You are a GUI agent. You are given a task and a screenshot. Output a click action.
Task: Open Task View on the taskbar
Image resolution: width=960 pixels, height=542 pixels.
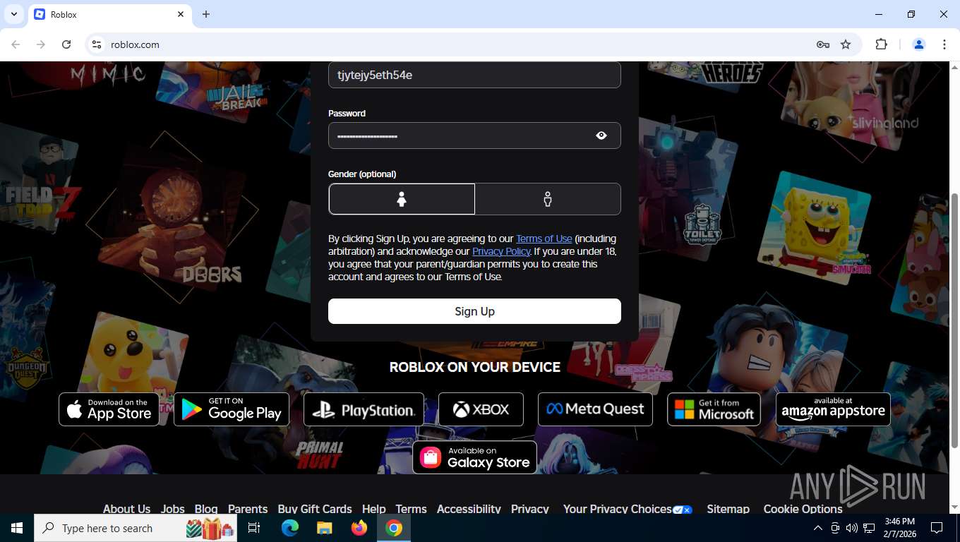254,528
